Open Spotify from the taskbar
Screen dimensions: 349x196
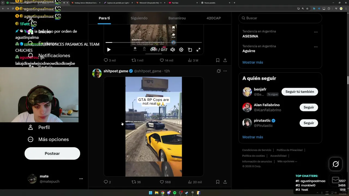point(174,193)
